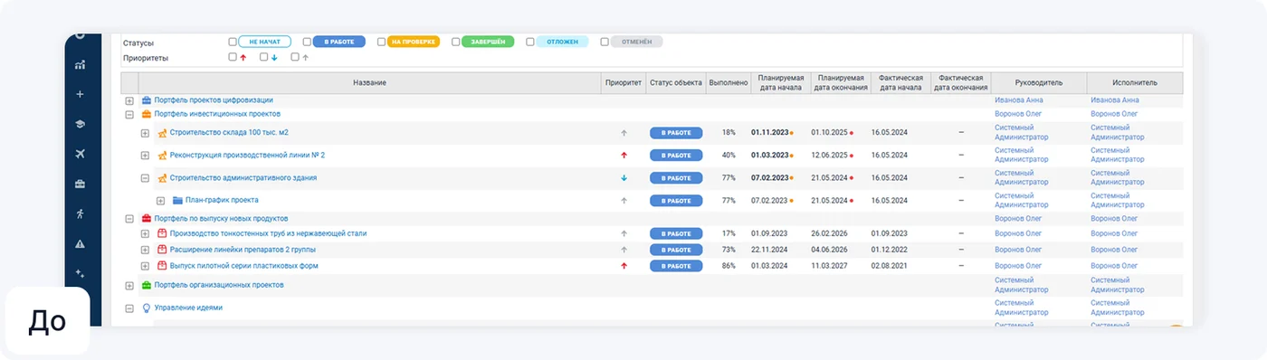The height and width of the screenshot is (360, 1267).
Task: Click the 40% completion value
Action: point(729,156)
